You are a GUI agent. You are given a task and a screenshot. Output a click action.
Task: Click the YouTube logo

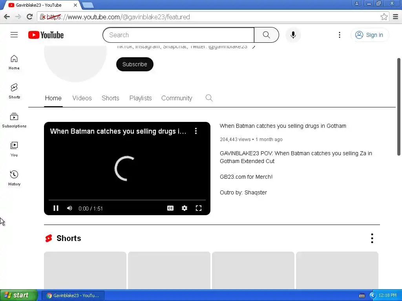pyautogui.click(x=46, y=35)
